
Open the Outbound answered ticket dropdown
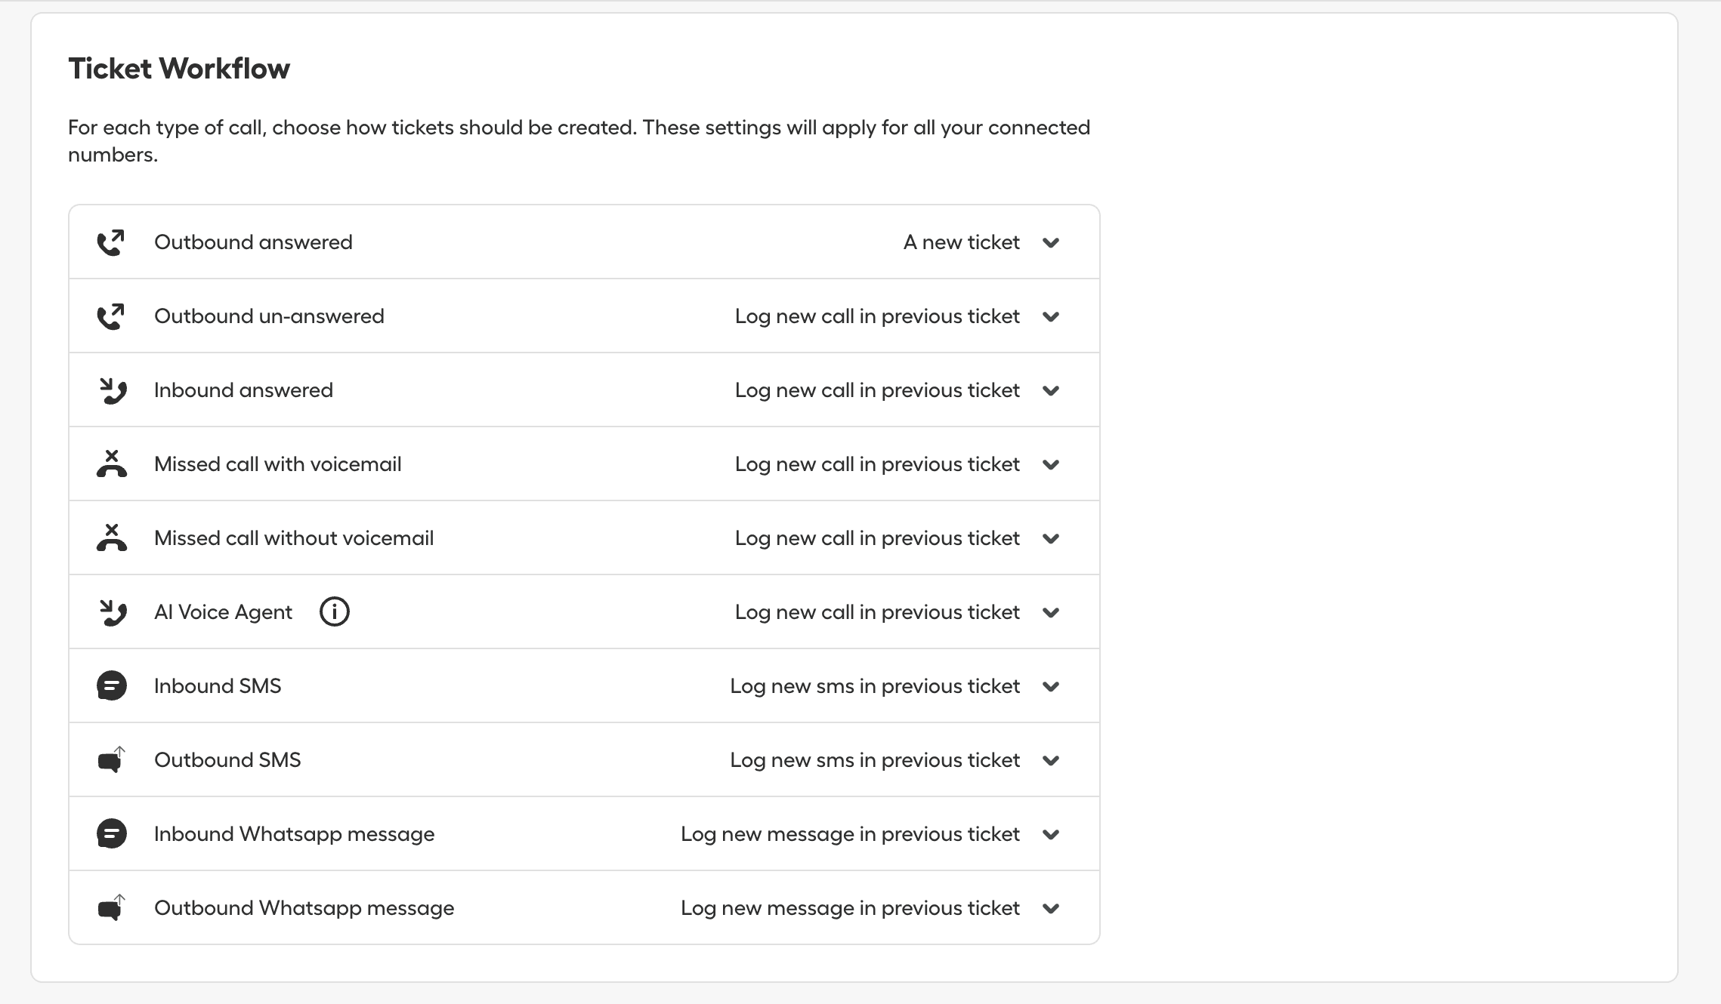click(x=1051, y=243)
